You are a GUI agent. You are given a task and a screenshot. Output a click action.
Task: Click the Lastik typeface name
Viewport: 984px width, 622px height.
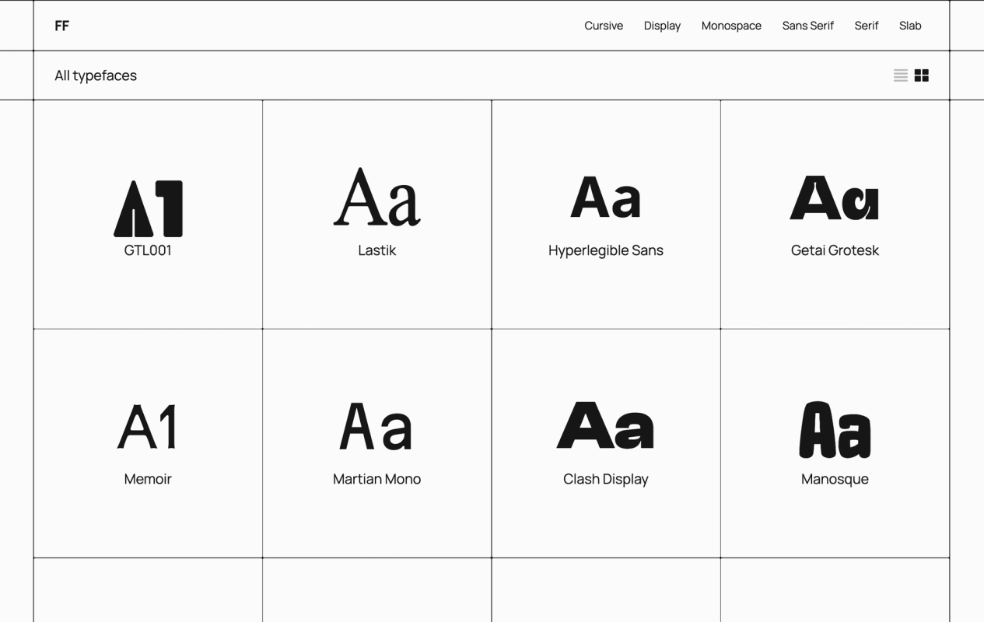click(x=377, y=250)
